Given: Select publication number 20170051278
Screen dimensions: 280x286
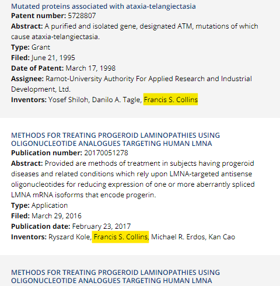Looking at the screenshot, I should [106, 153].
